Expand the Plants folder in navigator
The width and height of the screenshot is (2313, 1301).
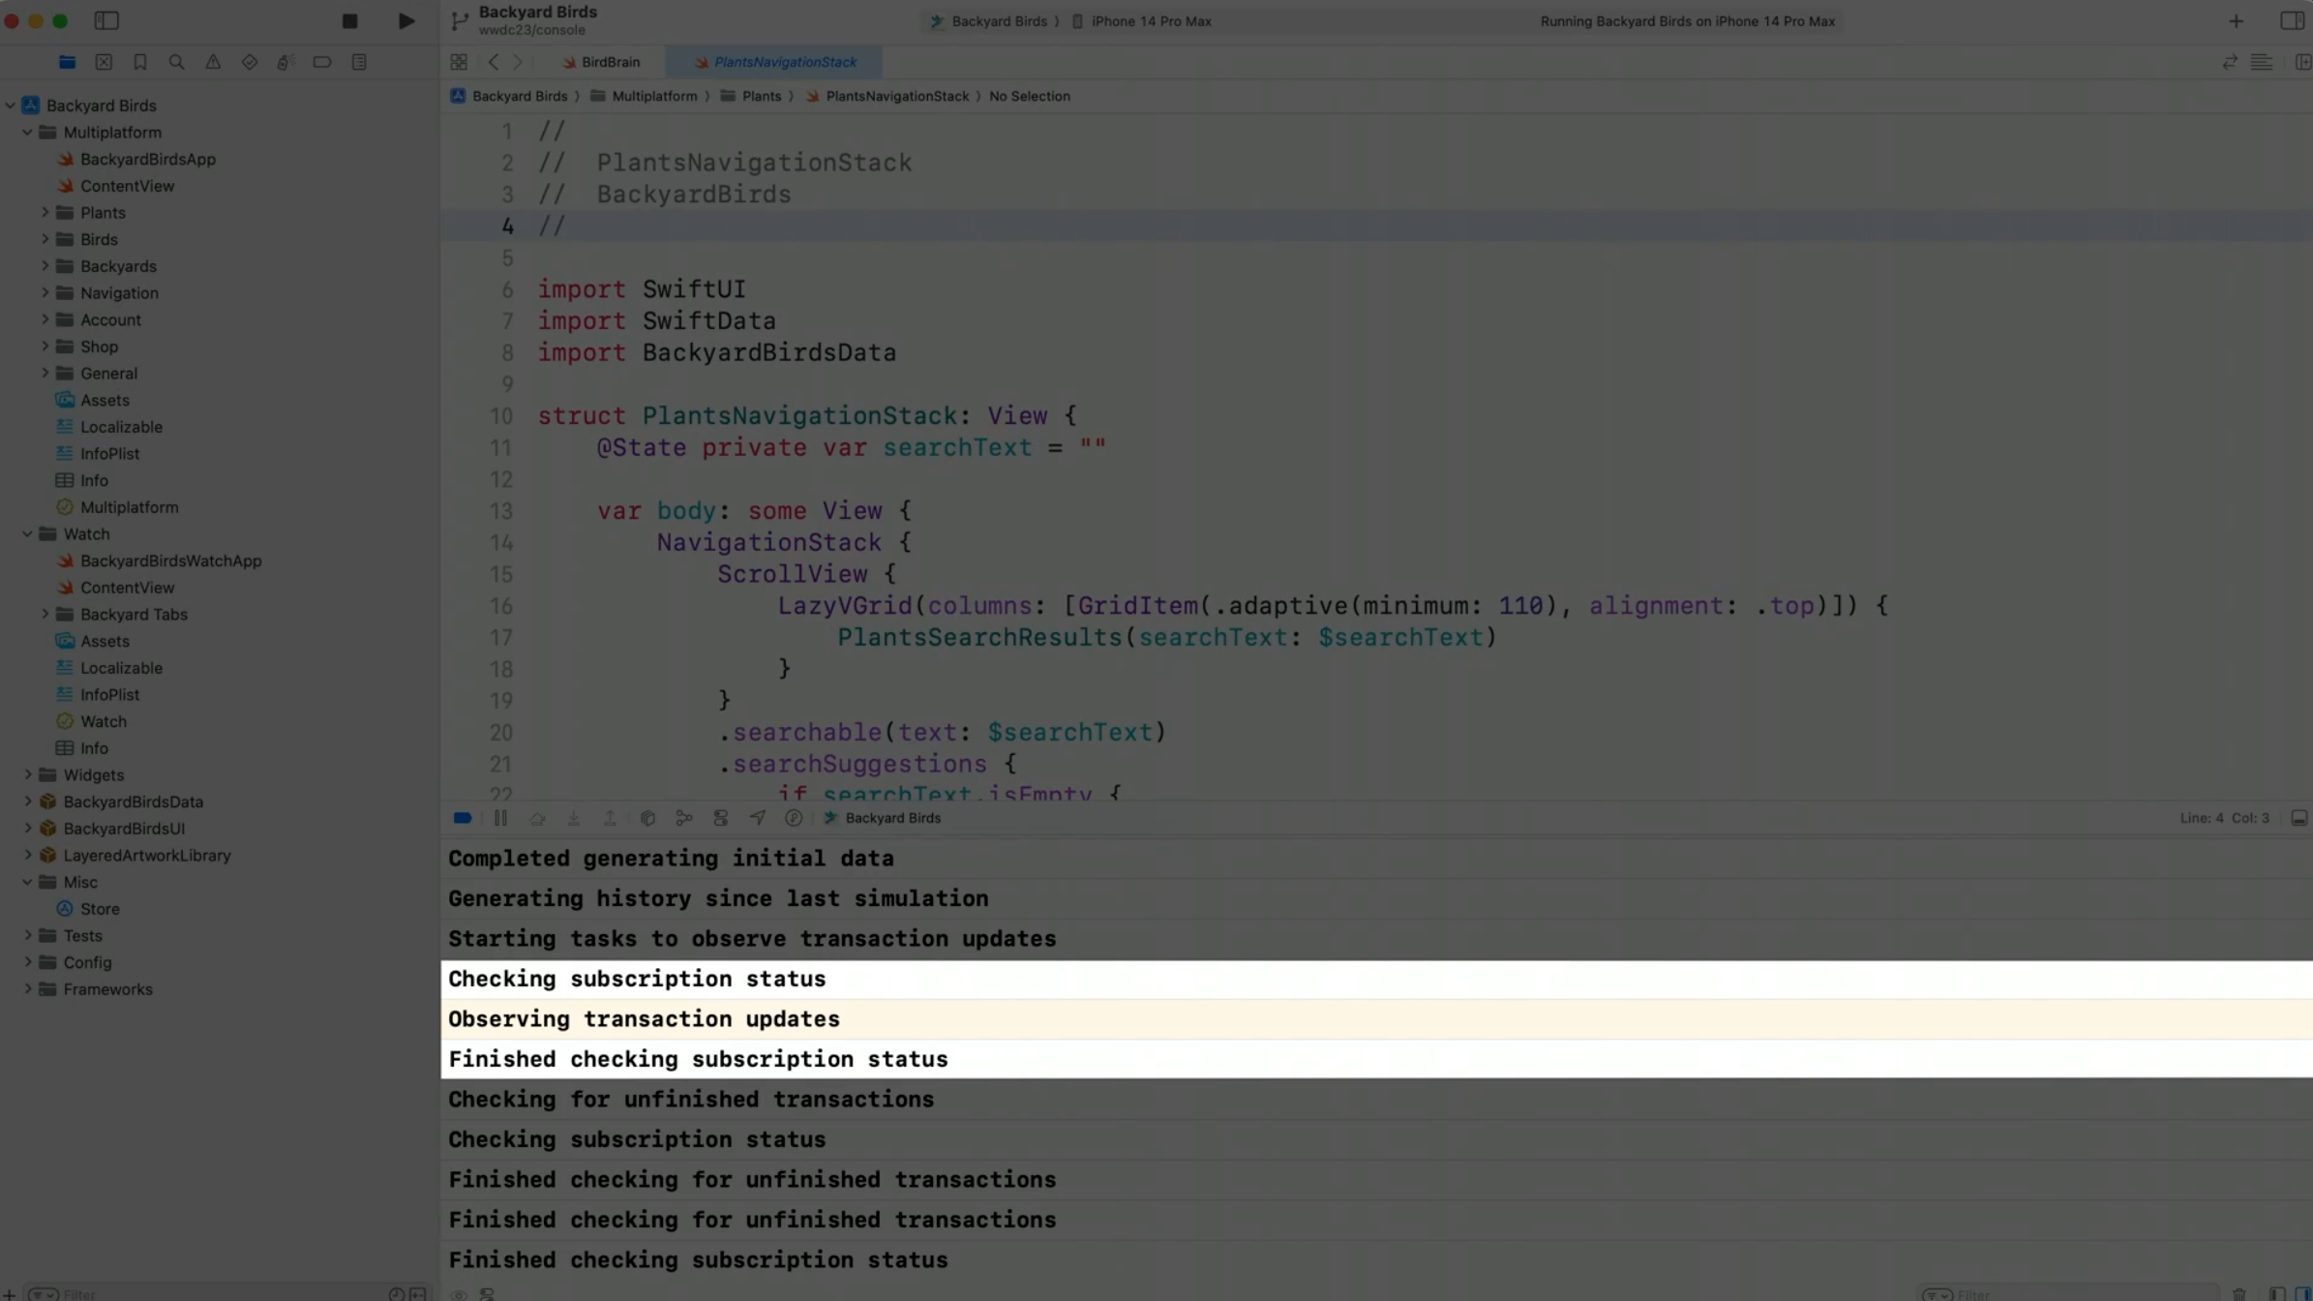pos(45,212)
